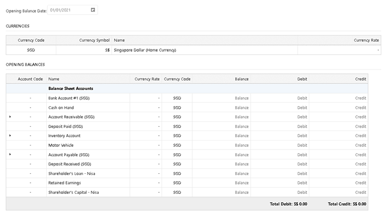Expand the Account Payable (SGD) row
This screenshot has width=388, height=215.
(10, 154)
